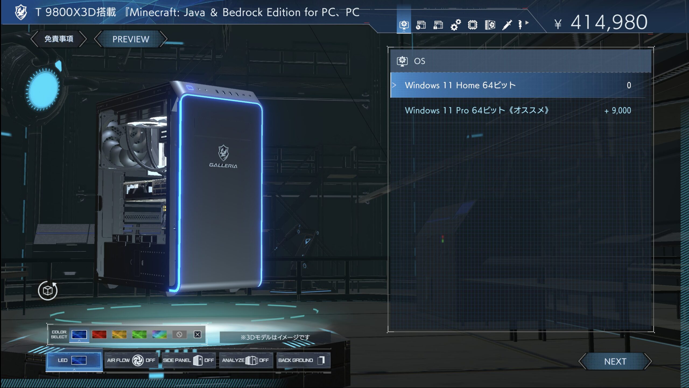Toggle the ANALYZE exploded view

point(245,360)
